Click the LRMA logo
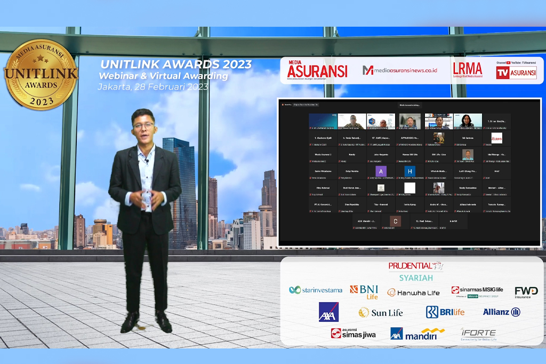Screen dimensions: 546x364 (x=468, y=70)
